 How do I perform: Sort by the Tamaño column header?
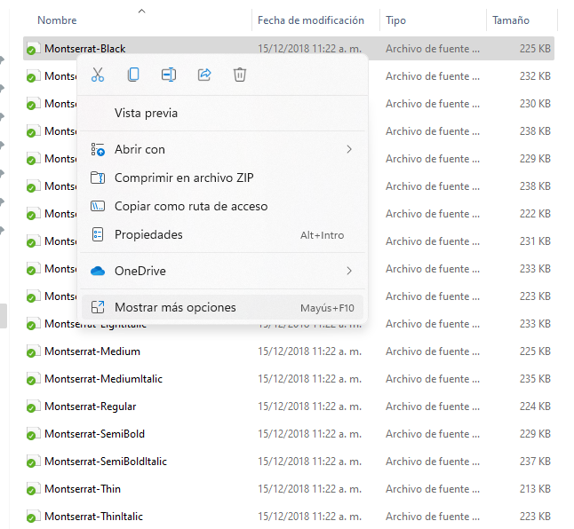(511, 20)
